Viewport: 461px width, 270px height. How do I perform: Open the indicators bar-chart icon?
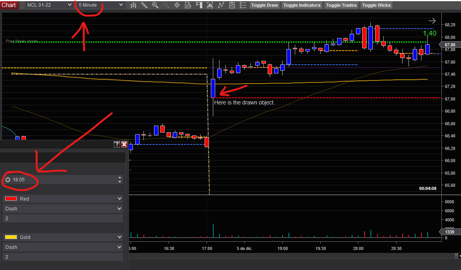coord(210,5)
